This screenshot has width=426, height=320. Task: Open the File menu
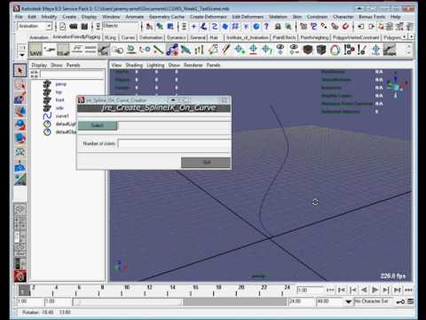click(x=19, y=17)
